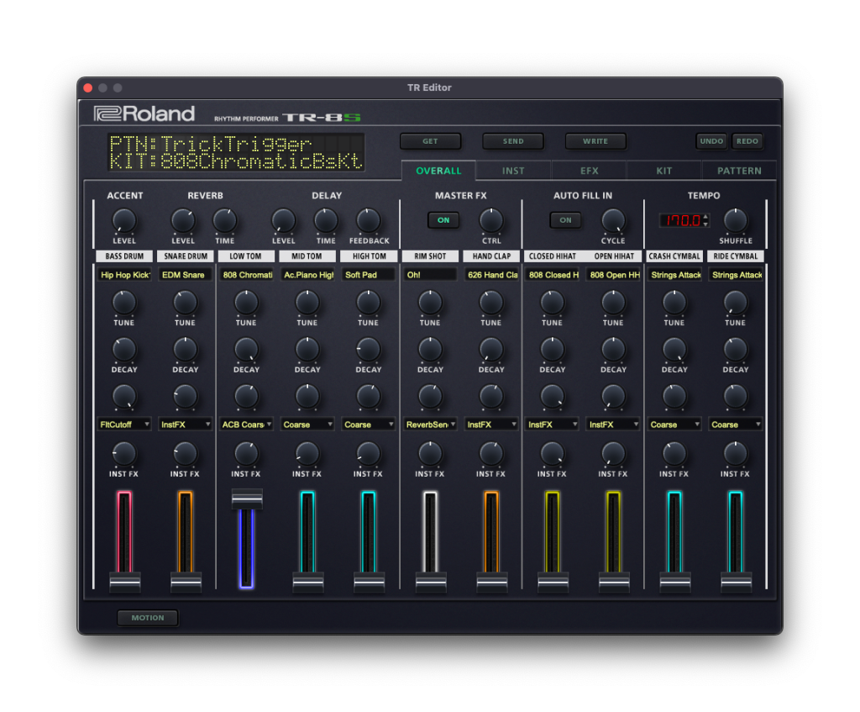Switch to the INST tab
Viewport: 860px width, 712px height.
coord(513,171)
